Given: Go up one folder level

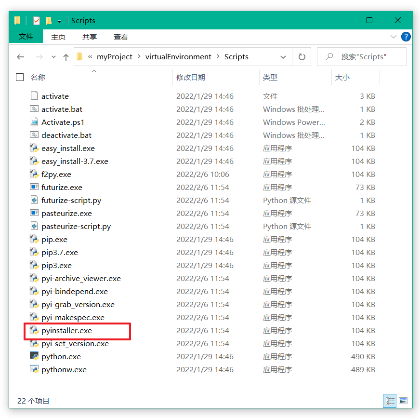Looking at the screenshot, I should 66,57.
